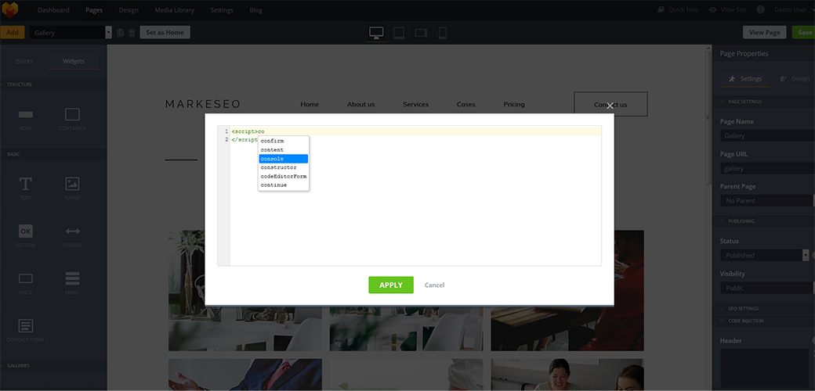The height and width of the screenshot is (391, 815).
Task: Switch to tablet portrait preview
Action: [399, 33]
